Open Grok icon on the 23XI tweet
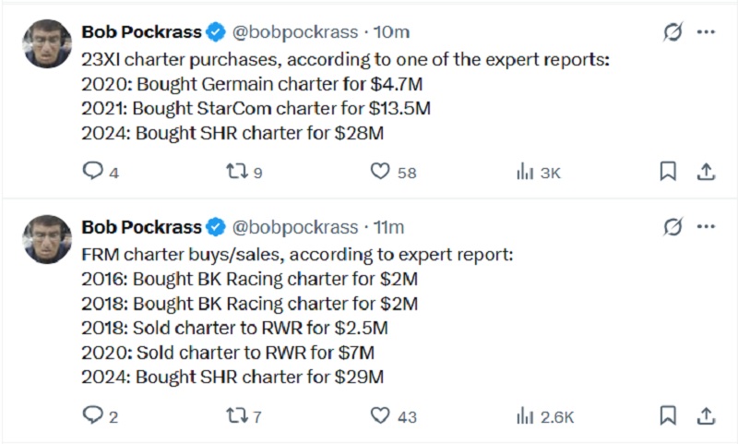This screenshot has width=738, height=444. point(673,32)
